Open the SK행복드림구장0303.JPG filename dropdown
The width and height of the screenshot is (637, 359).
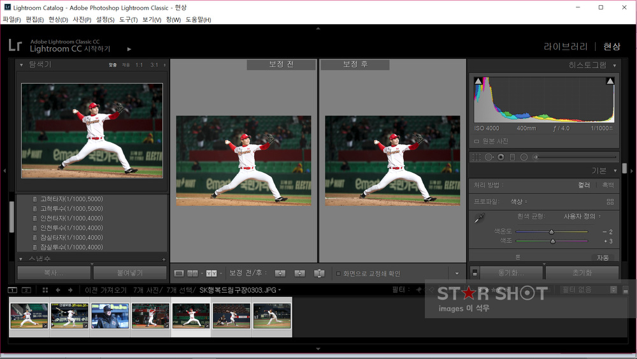pyautogui.click(x=240, y=290)
